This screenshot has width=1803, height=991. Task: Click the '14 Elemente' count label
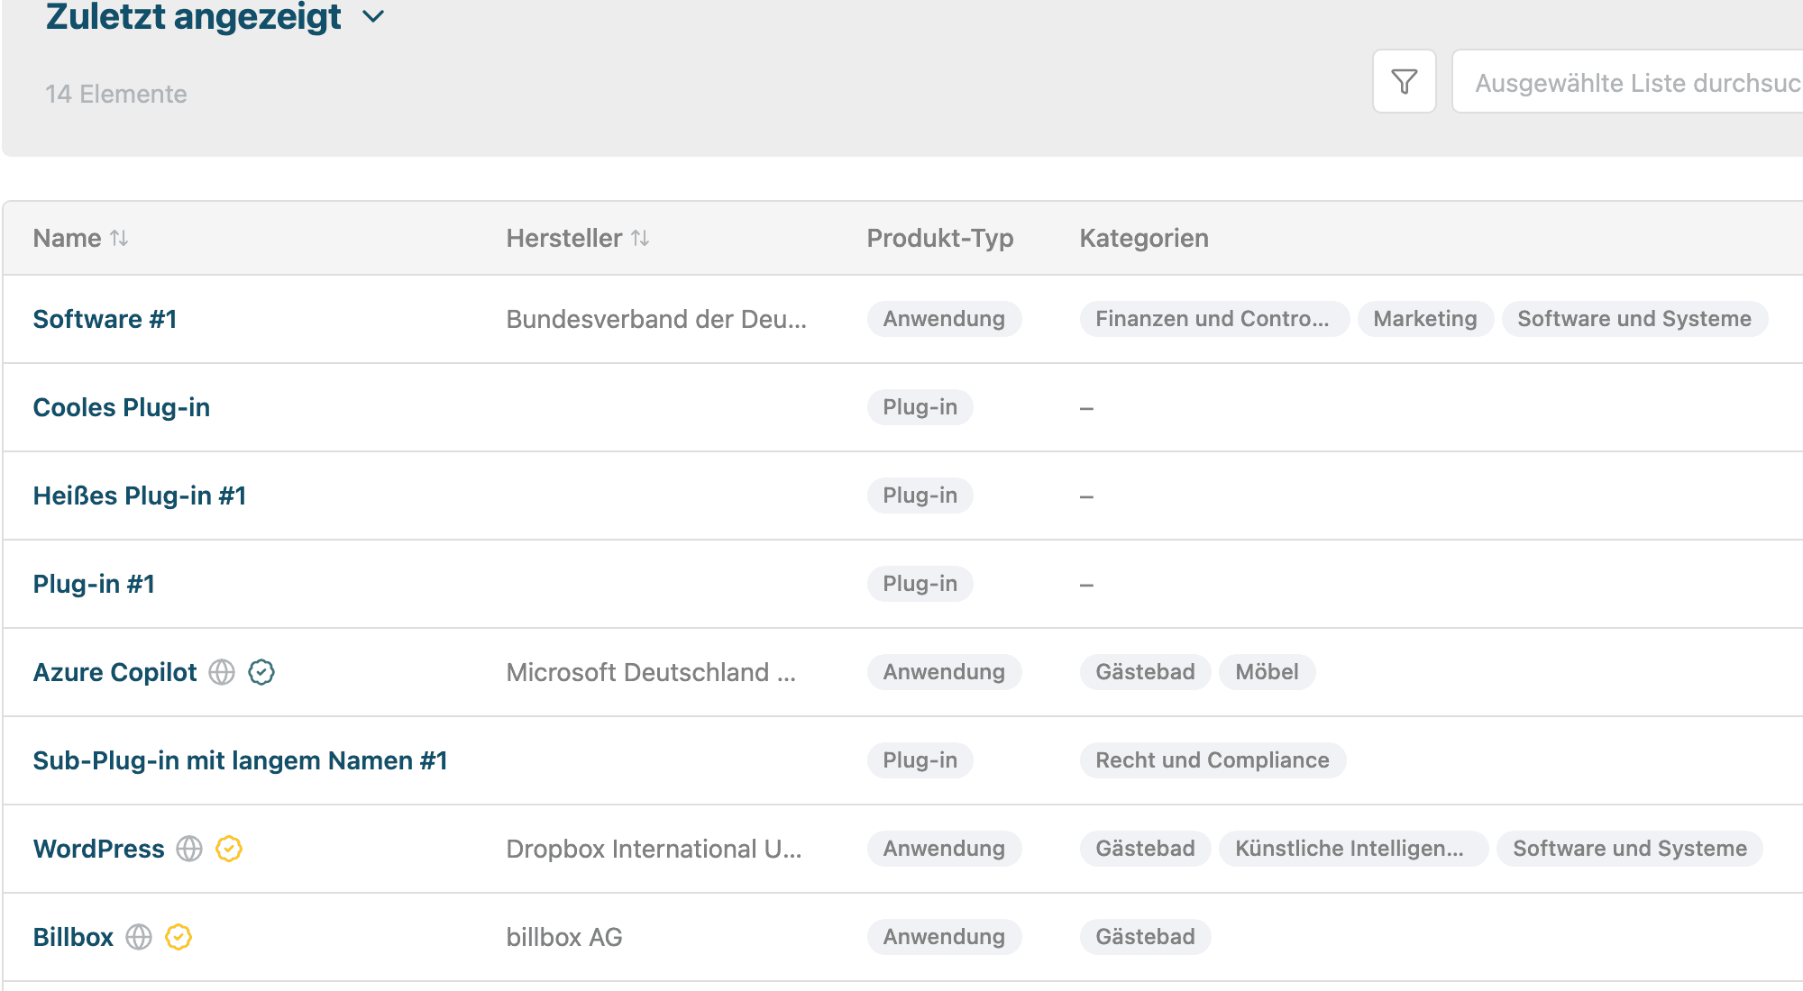tap(116, 94)
